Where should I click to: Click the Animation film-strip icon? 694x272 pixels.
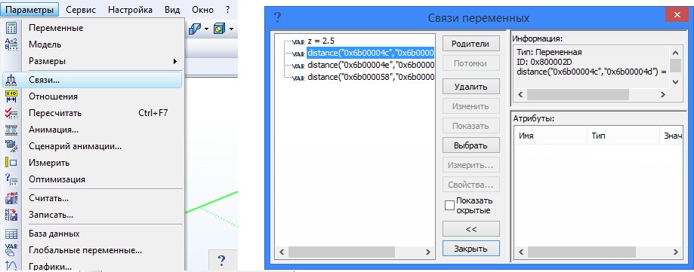coord(11,130)
